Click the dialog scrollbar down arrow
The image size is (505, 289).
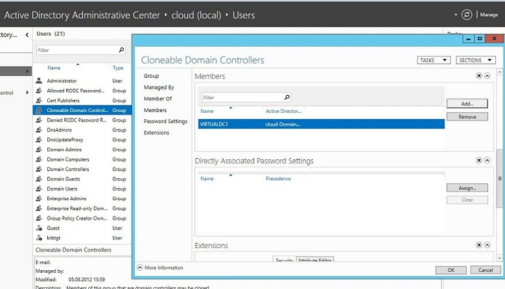pyautogui.click(x=500, y=258)
